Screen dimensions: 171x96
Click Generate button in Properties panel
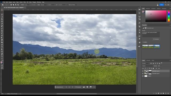156,39
